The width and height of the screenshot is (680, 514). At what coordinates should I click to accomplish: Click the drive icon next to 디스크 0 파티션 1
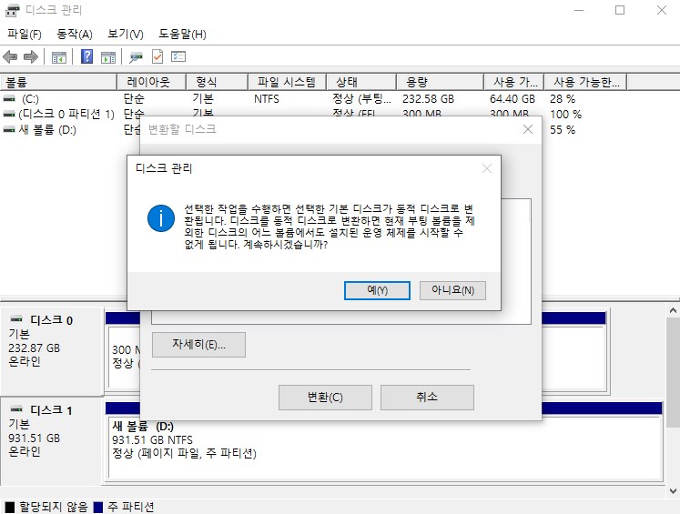coord(9,115)
